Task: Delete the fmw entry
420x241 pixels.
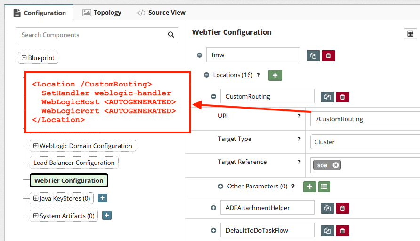Action: click(x=328, y=55)
